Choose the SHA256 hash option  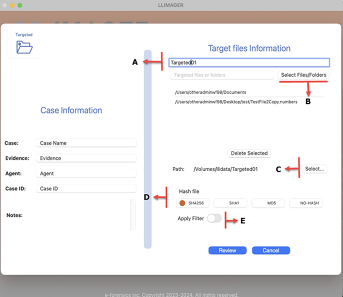coord(192,203)
